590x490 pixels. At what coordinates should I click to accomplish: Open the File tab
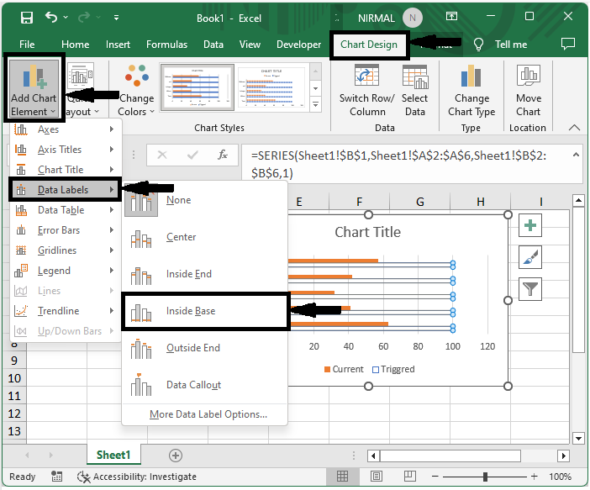(x=27, y=45)
